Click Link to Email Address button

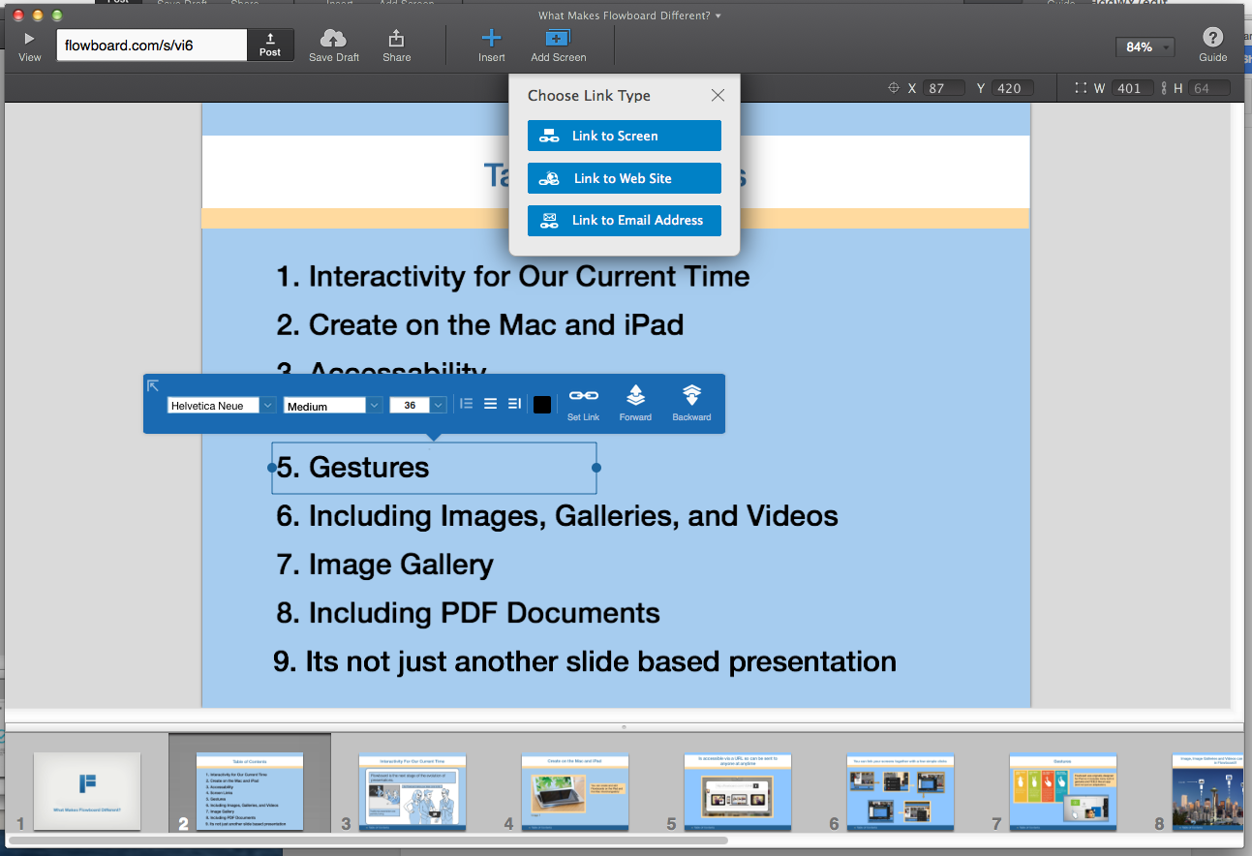625,220
